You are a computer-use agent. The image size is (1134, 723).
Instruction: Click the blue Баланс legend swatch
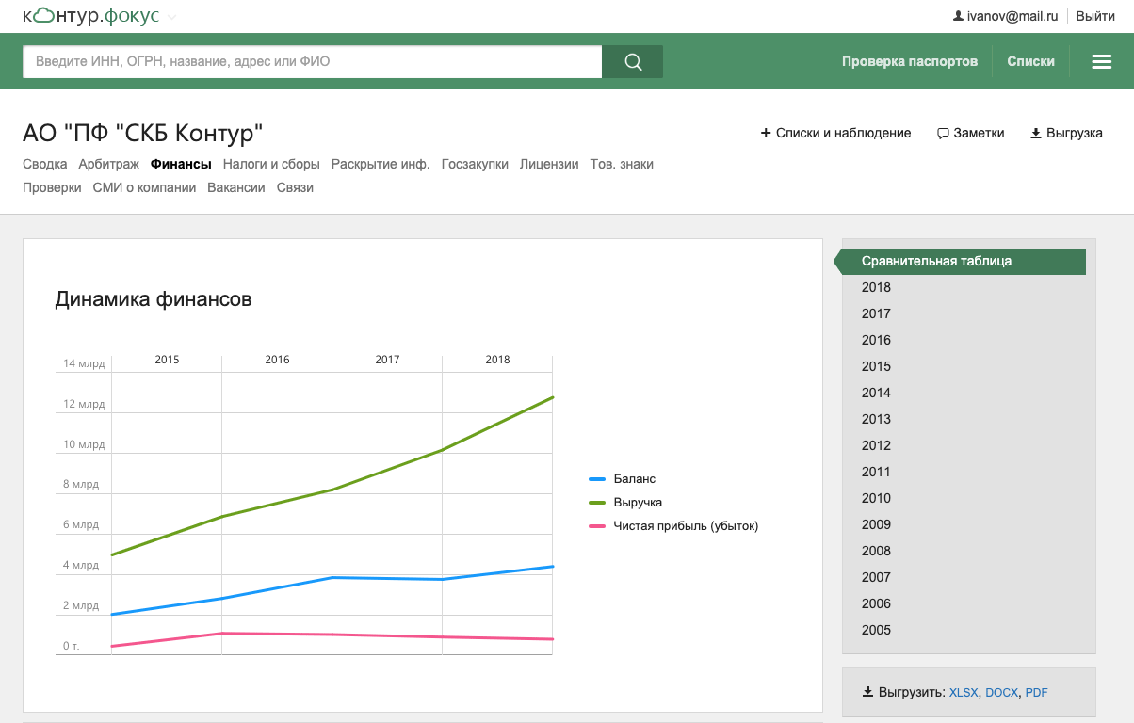coord(597,479)
